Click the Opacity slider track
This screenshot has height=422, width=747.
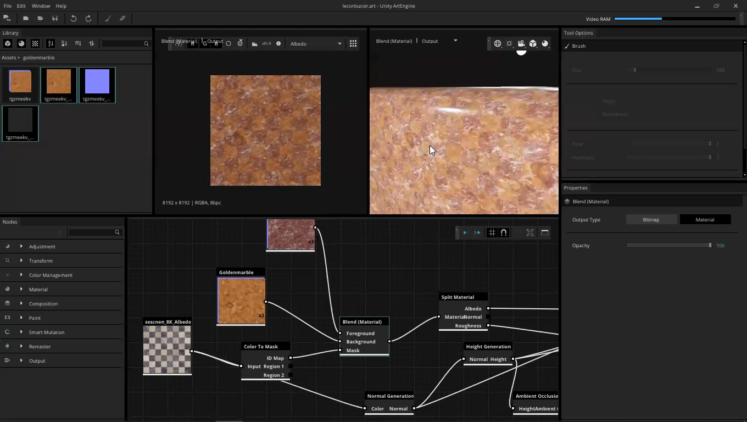point(668,246)
